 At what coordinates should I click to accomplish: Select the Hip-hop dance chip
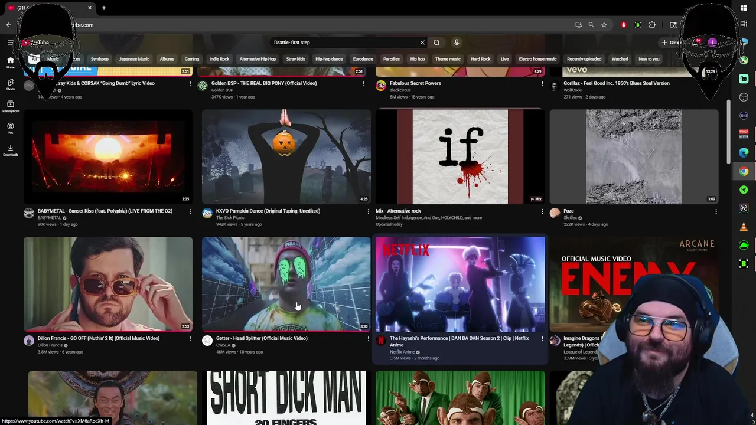click(x=329, y=59)
